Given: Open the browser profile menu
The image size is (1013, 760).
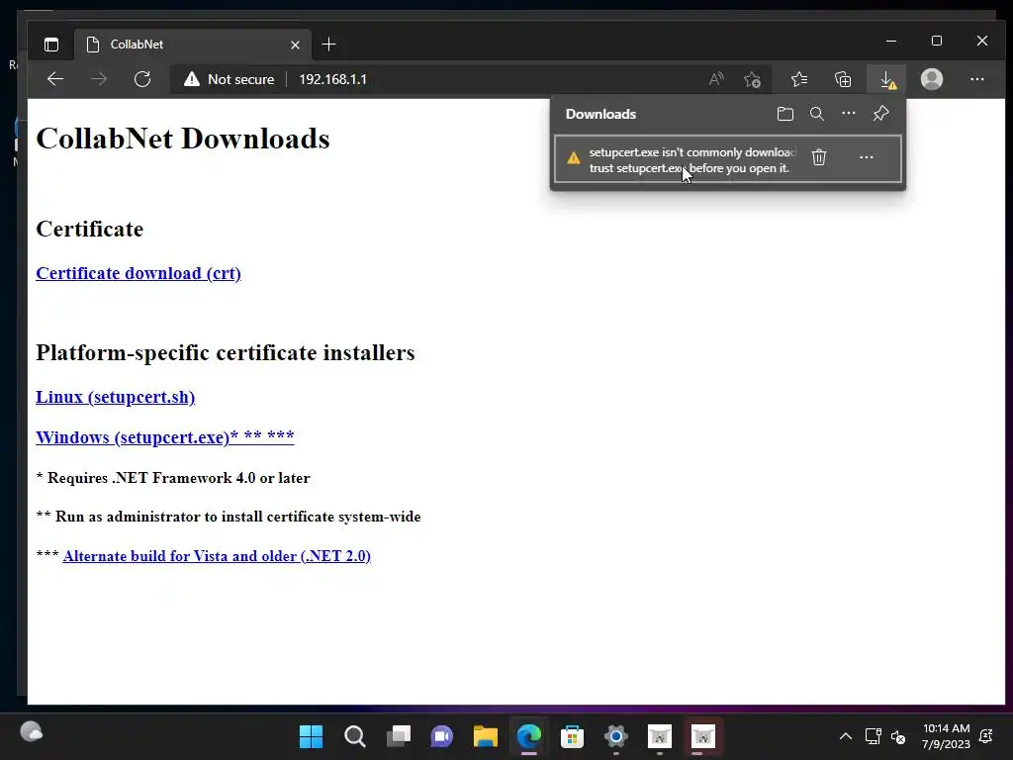Looking at the screenshot, I should 932,79.
